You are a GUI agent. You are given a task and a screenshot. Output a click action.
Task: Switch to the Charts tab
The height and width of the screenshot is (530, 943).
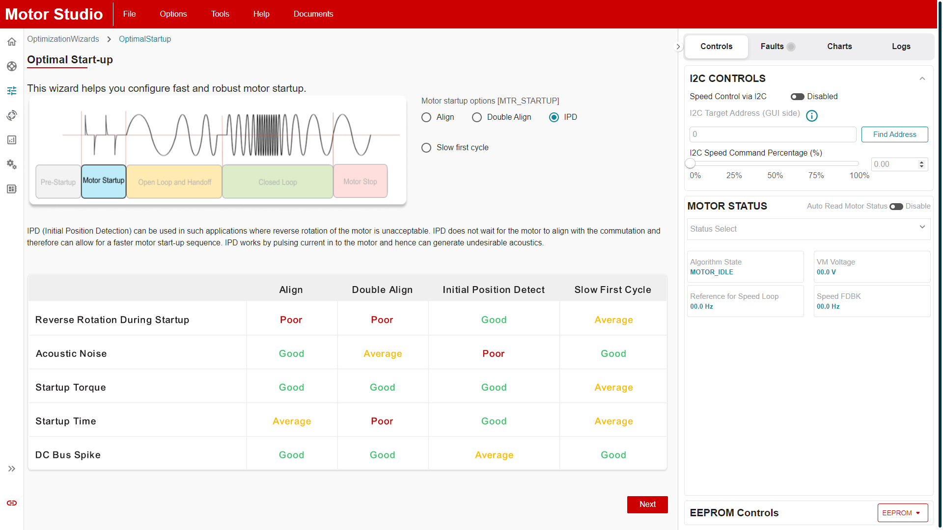(x=839, y=47)
